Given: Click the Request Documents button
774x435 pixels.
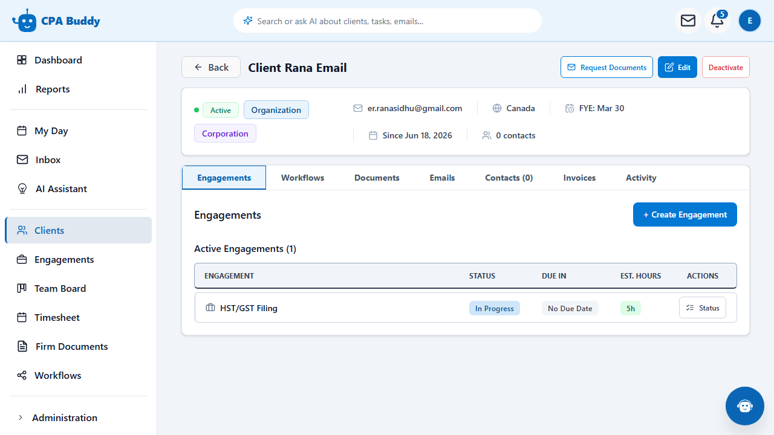Looking at the screenshot, I should tap(607, 67).
